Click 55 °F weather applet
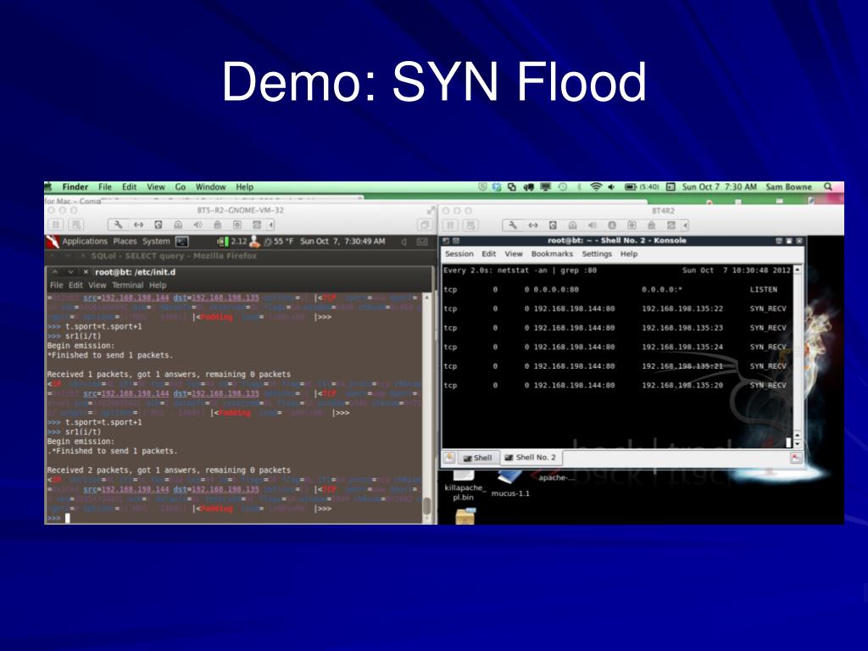Screen dimensions: 868x651 pyautogui.click(x=278, y=242)
